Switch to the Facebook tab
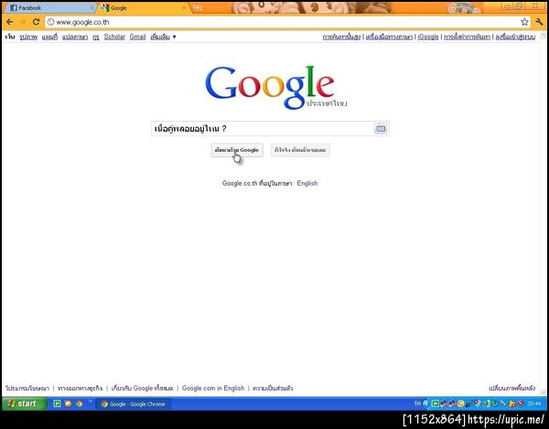 [49, 7]
